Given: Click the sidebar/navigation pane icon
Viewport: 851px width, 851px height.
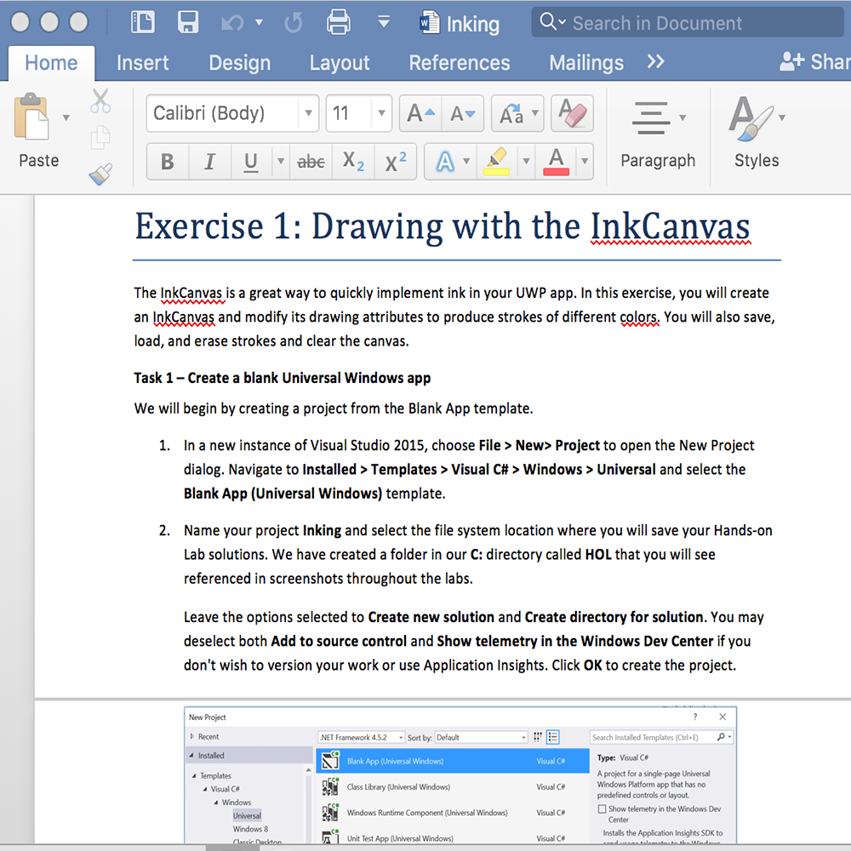Looking at the screenshot, I should [143, 22].
